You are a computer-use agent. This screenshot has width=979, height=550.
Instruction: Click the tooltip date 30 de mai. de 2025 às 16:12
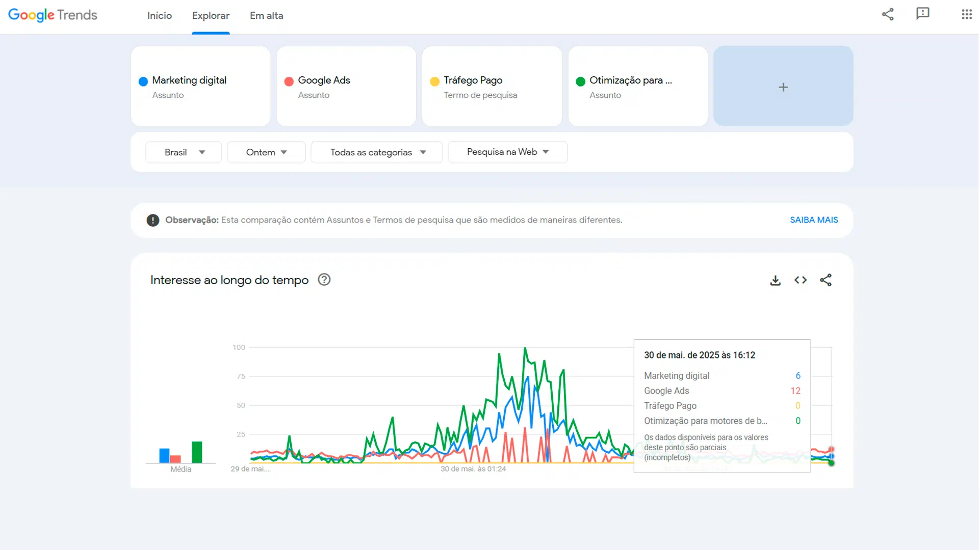[x=700, y=355]
